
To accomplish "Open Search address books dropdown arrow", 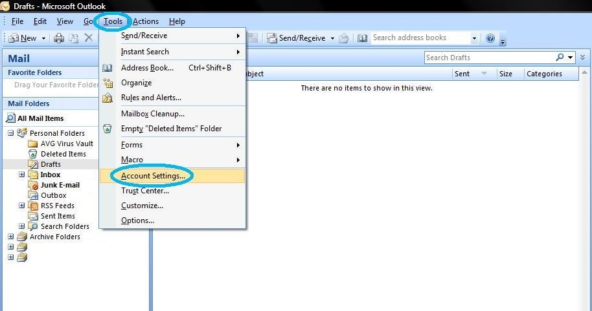I will pos(474,38).
